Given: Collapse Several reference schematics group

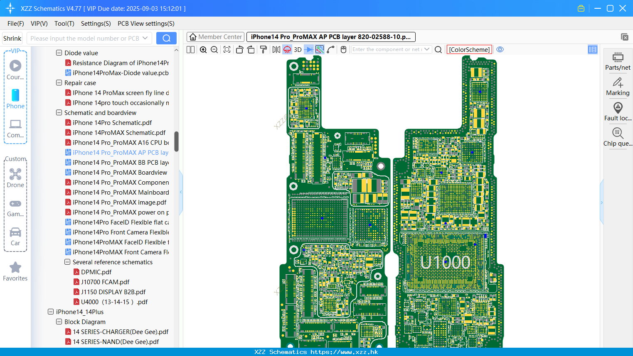Looking at the screenshot, I should [67, 262].
